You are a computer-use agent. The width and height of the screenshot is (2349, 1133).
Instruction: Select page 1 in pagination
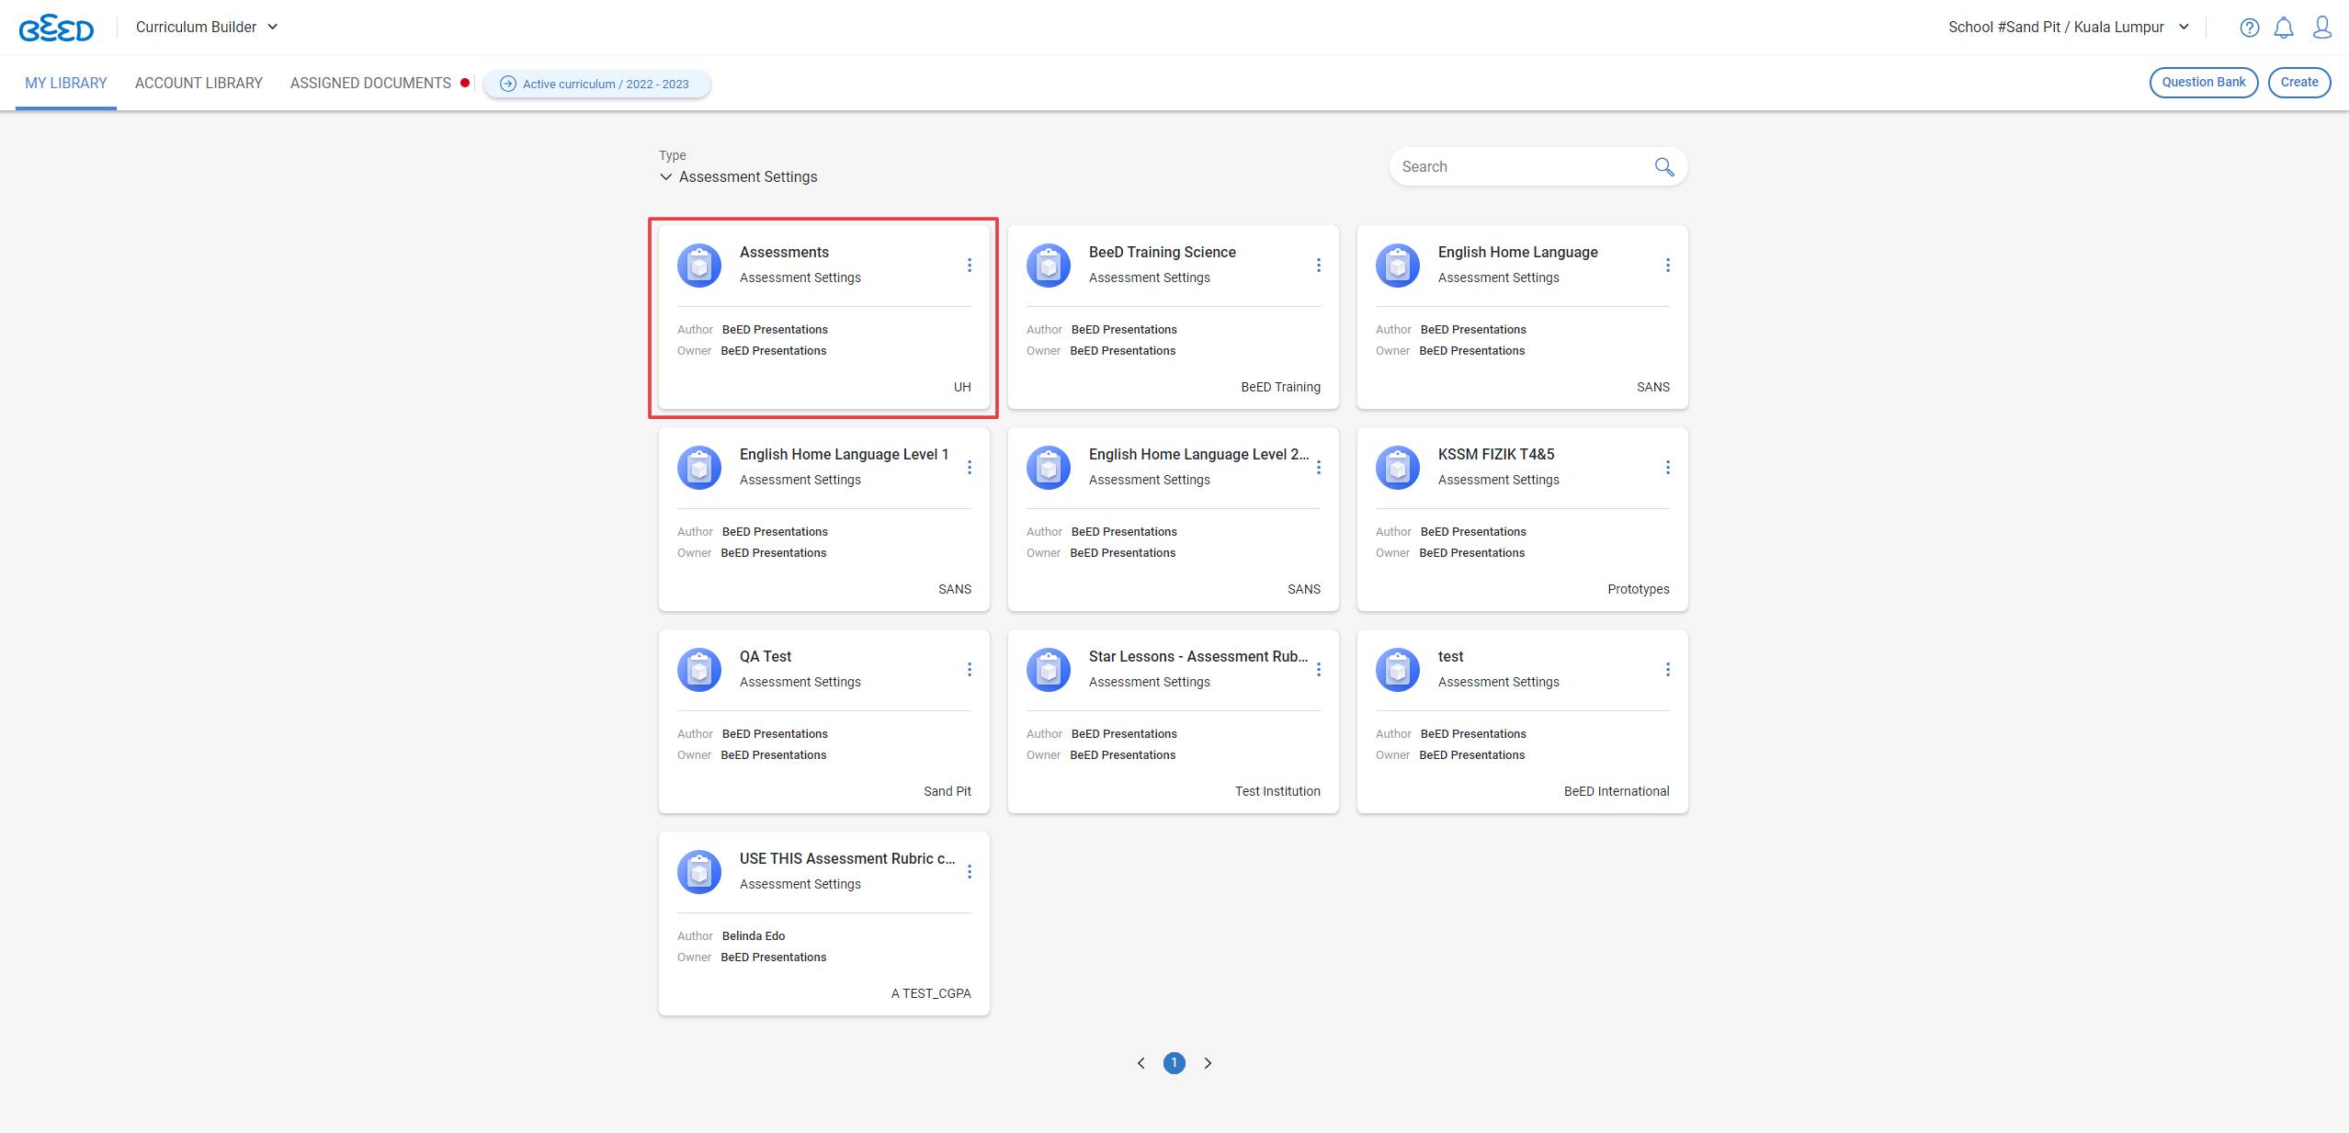click(x=1174, y=1063)
